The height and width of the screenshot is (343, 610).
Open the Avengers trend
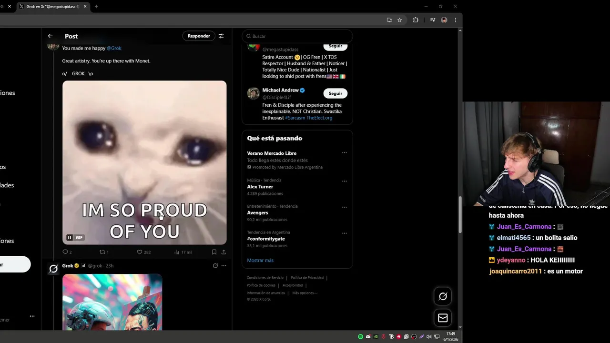point(297,213)
